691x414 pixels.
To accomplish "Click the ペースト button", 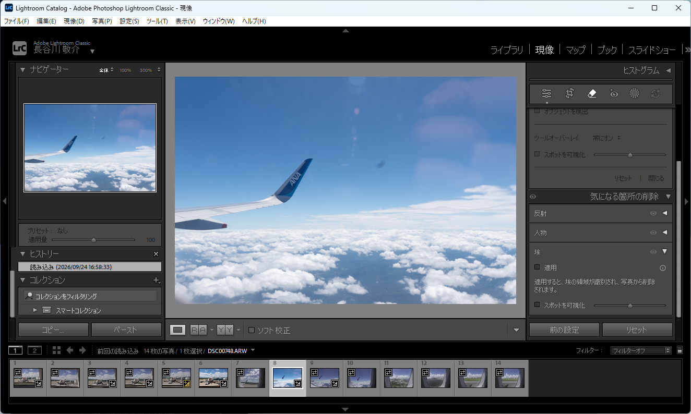I will coord(126,330).
